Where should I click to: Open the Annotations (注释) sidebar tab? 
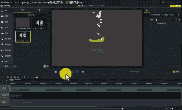6,16
